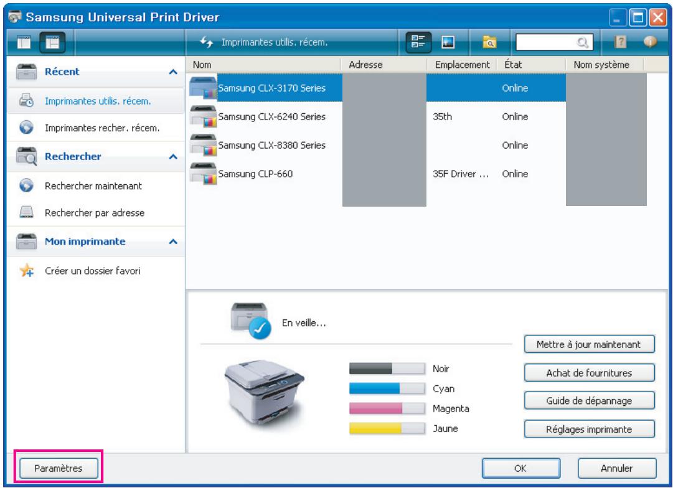Screen dimensions: 673x488
Task: Click the multifunction printer picture in details pane
Action: tap(264, 394)
